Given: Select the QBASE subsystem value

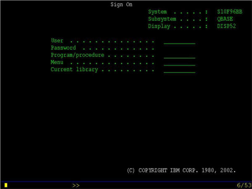Looking at the screenshot, I should [225, 19].
